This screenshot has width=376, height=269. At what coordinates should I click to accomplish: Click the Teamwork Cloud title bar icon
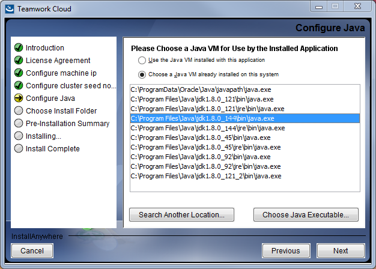coord(10,9)
